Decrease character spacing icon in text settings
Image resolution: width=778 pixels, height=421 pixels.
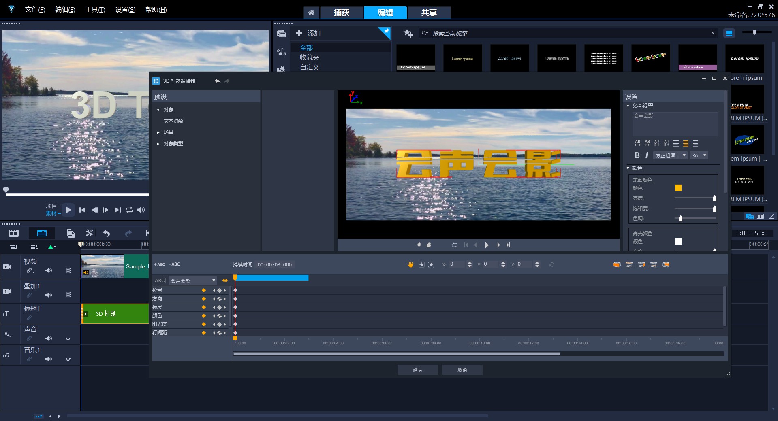(647, 143)
